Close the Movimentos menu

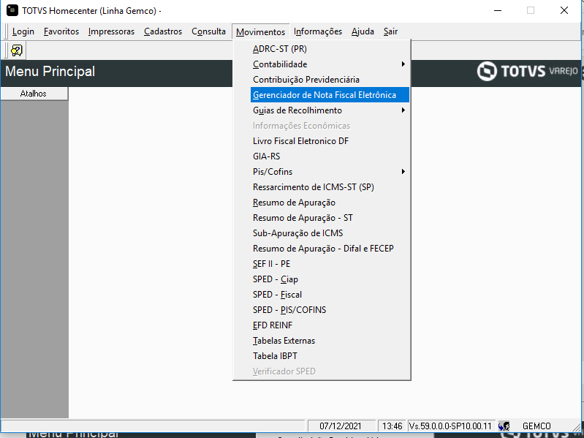(x=261, y=32)
